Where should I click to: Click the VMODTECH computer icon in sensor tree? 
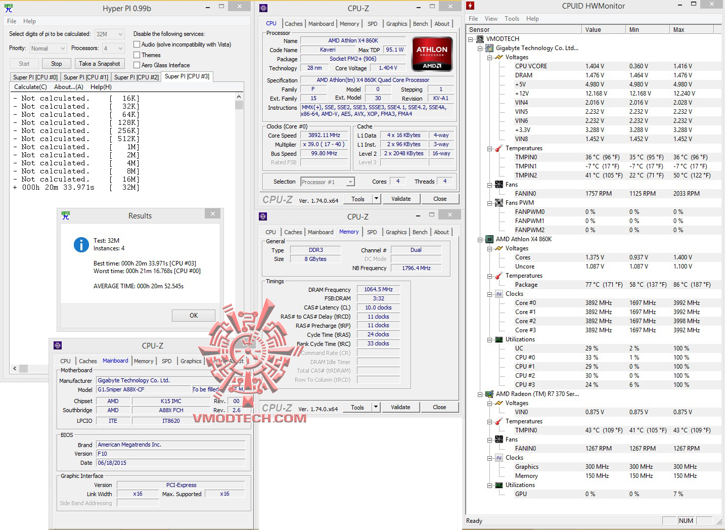pos(480,39)
